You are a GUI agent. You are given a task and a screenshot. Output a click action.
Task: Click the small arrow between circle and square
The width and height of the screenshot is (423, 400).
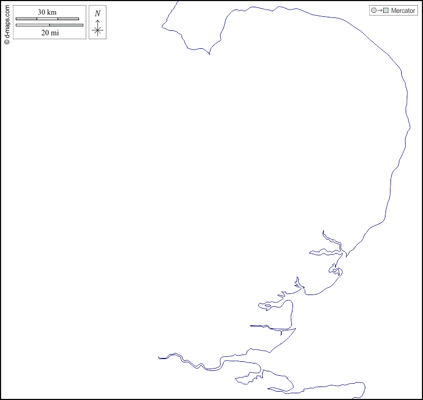(380, 11)
